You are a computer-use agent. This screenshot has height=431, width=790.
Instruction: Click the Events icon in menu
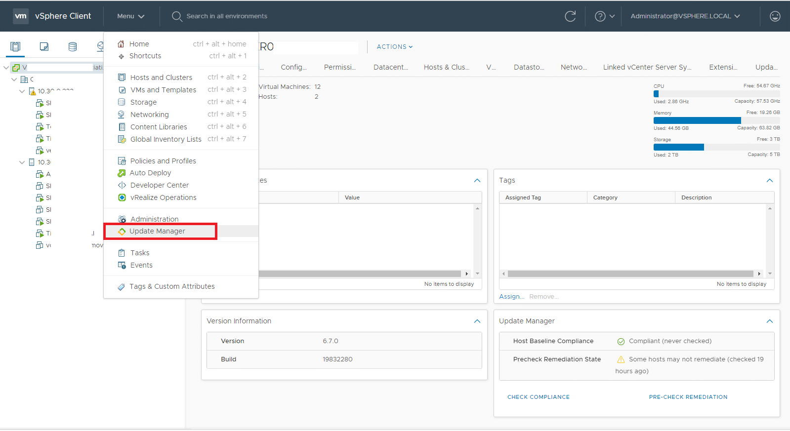click(122, 265)
